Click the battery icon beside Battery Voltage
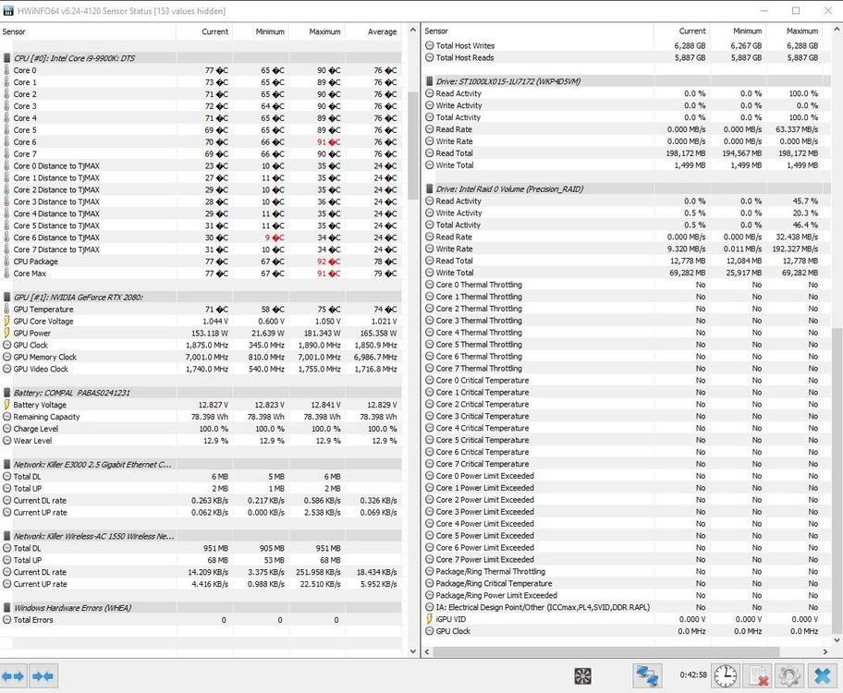The image size is (843, 693). [6, 405]
